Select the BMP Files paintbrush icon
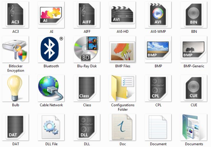 122,49
